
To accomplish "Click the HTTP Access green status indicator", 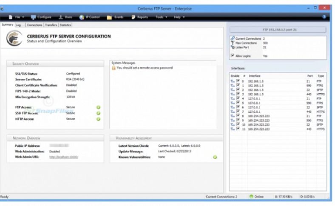I will [98, 119].
